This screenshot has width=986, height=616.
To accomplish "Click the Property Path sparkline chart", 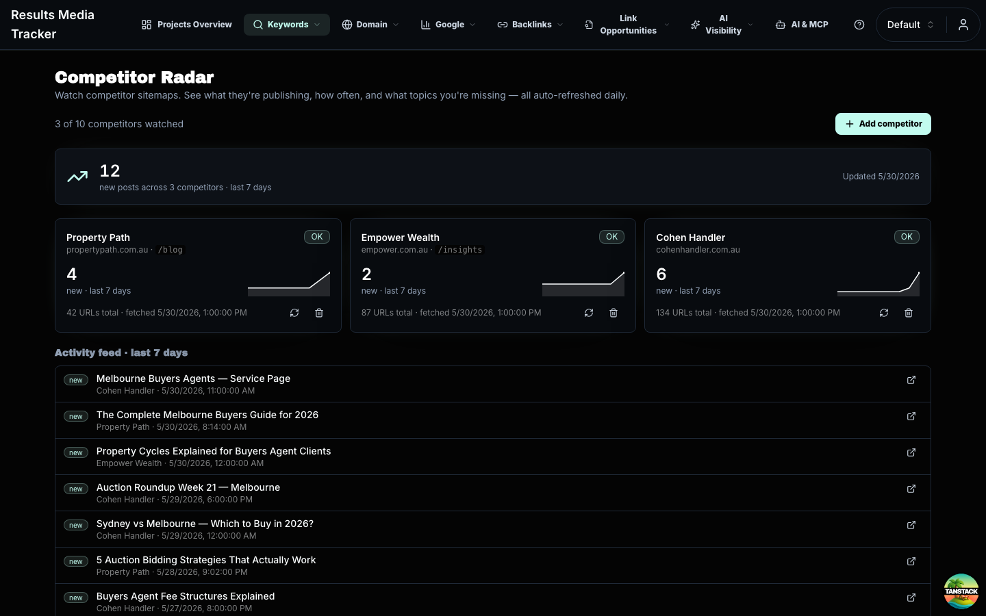I will [x=289, y=284].
